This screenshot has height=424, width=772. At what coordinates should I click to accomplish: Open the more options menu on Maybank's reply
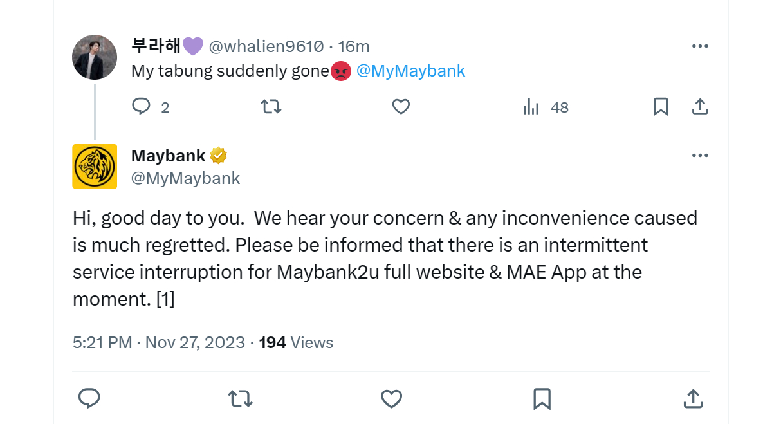pyautogui.click(x=700, y=155)
